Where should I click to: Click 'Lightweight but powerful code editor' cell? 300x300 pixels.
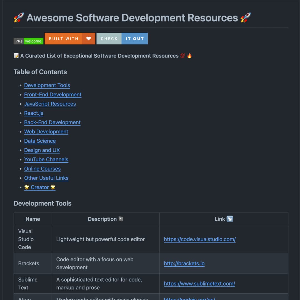106,239
